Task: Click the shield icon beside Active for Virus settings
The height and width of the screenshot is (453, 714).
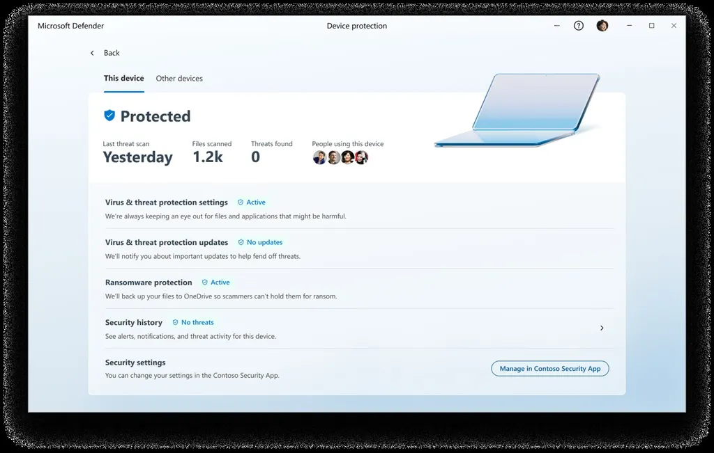Action: tap(241, 202)
